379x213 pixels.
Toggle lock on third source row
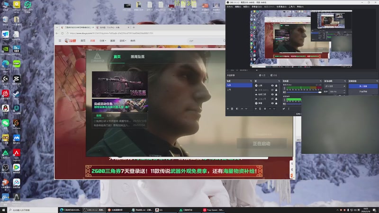click(x=276, y=94)
